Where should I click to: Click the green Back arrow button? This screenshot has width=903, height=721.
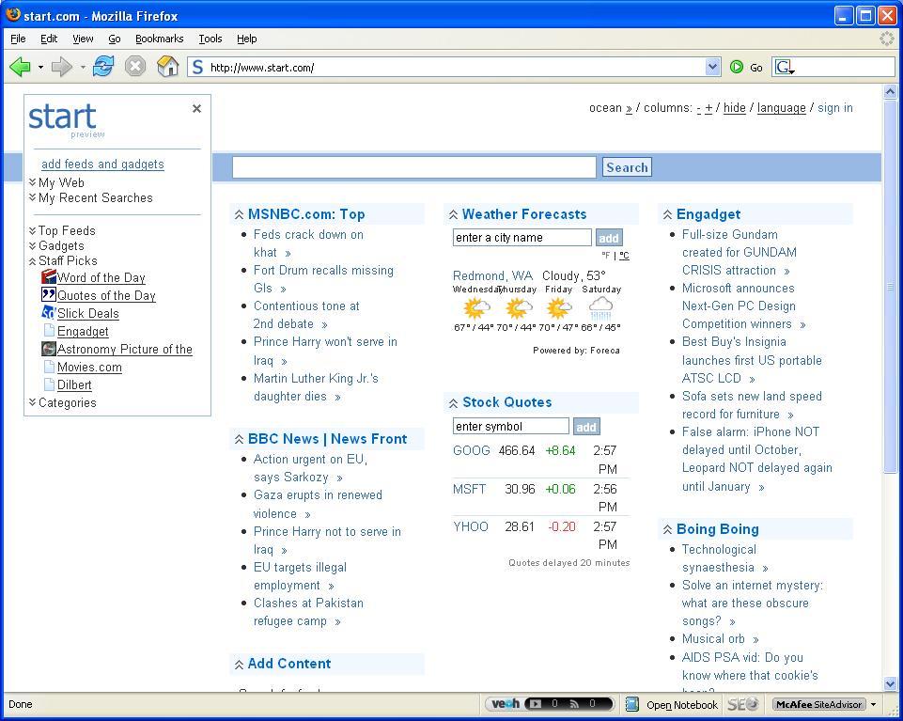(x=20, y=67)
